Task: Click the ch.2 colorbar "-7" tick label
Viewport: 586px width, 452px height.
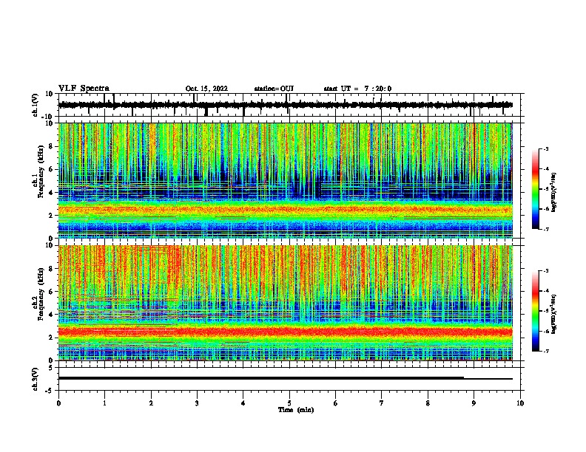Action: [x=545, y=351]
